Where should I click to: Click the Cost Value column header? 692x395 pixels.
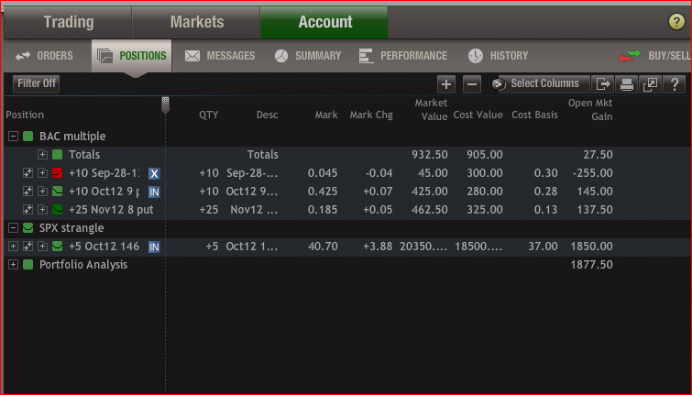coord(478,115)
